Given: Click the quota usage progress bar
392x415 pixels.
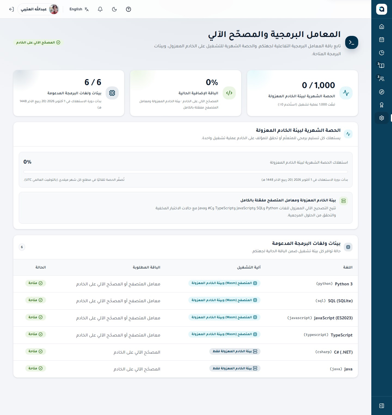Looking at the screenshot, I should click(186, 172).
